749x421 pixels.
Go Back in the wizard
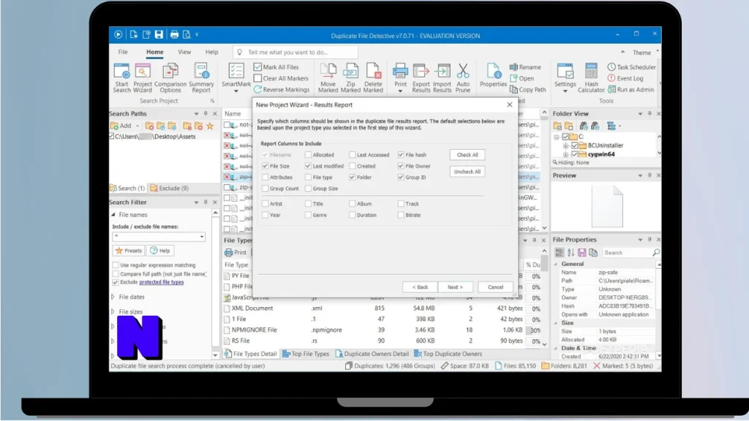point(420,287)
